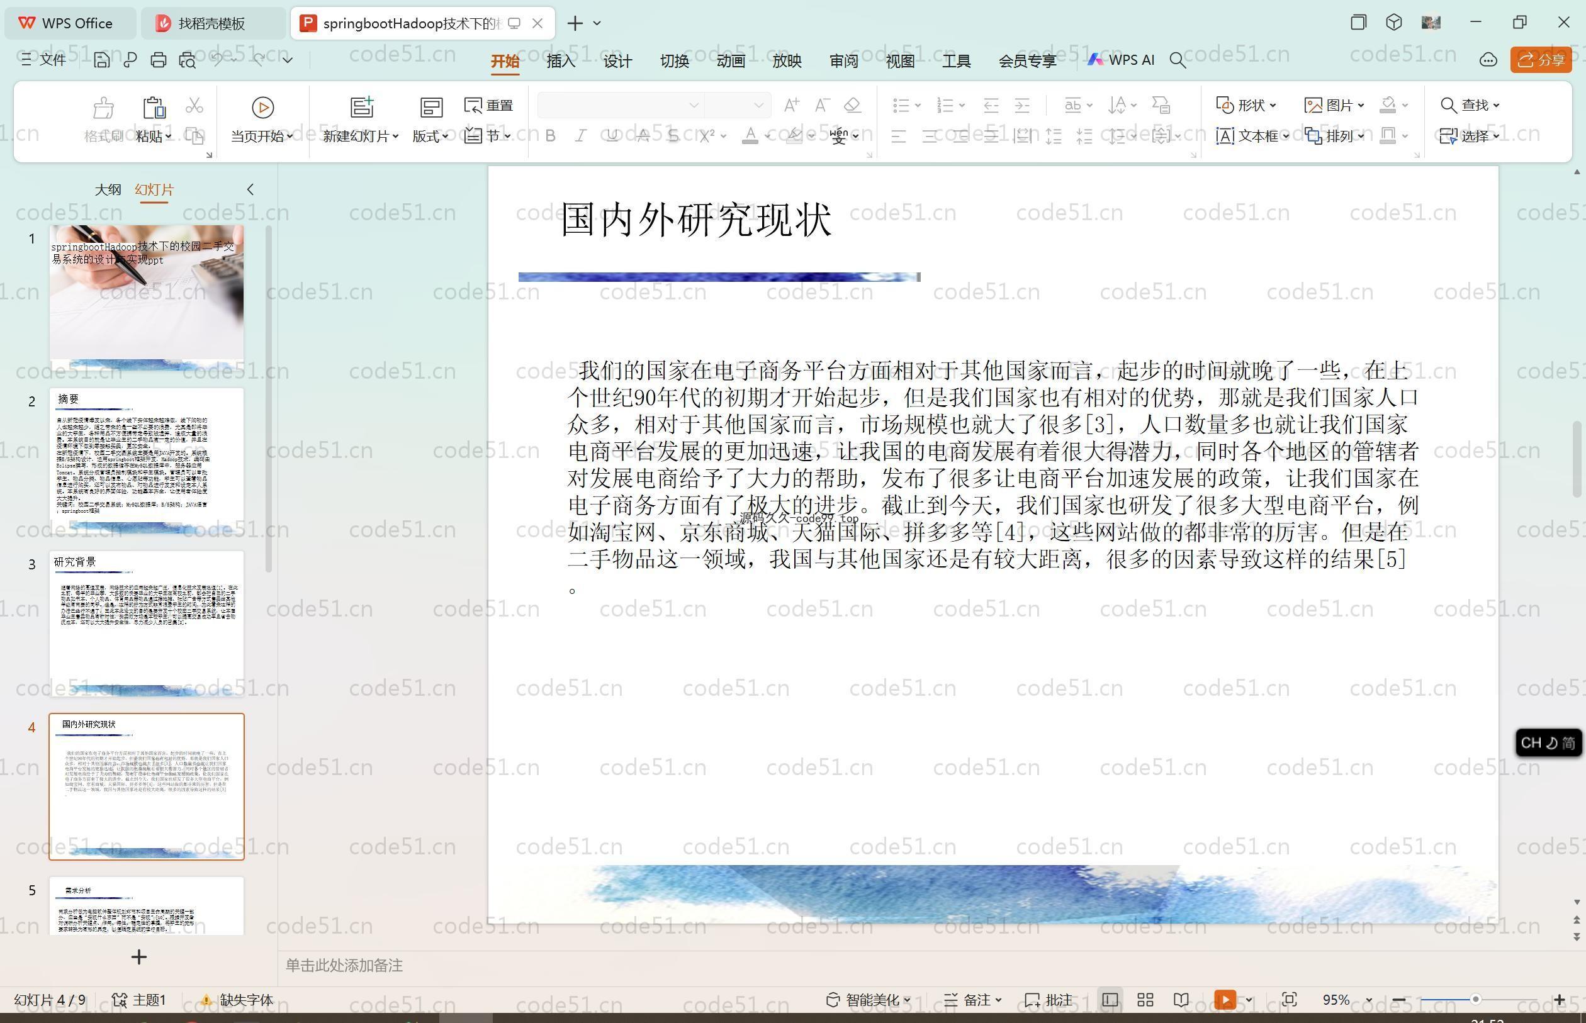Open reading view icon in status bar
This screenshot has width=1586, height=1023.
[x=1181, y=1000]
